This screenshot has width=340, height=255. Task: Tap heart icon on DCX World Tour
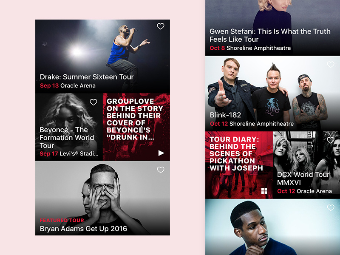click(331, 140)
